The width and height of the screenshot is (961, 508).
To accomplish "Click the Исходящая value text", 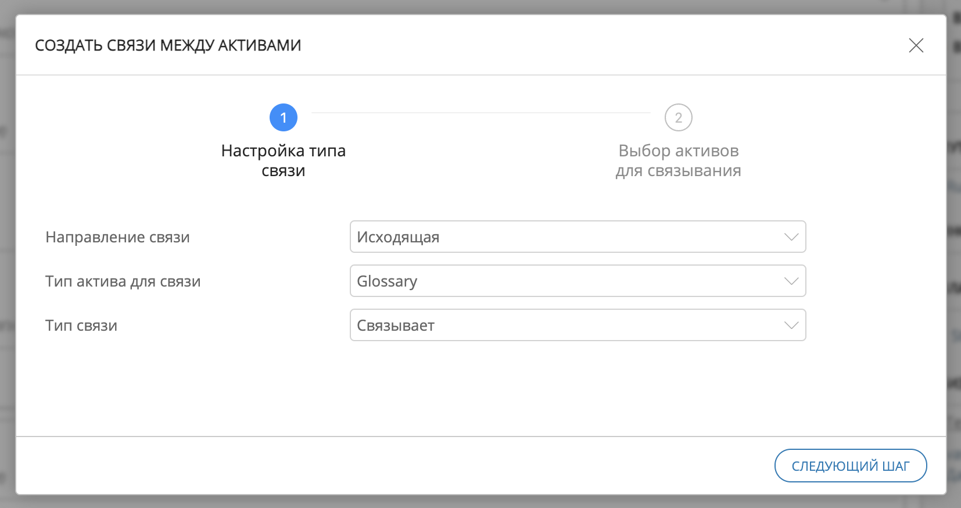I will (x=398, y=237).
